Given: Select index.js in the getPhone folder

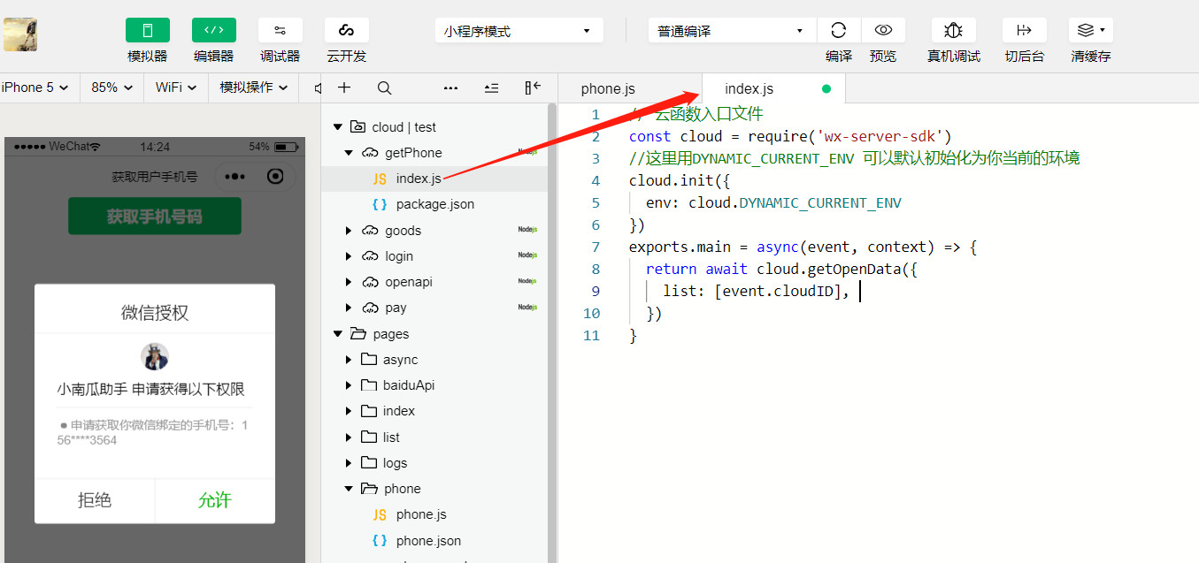Looking at the screenshot, I should click(x=419, y=179).
